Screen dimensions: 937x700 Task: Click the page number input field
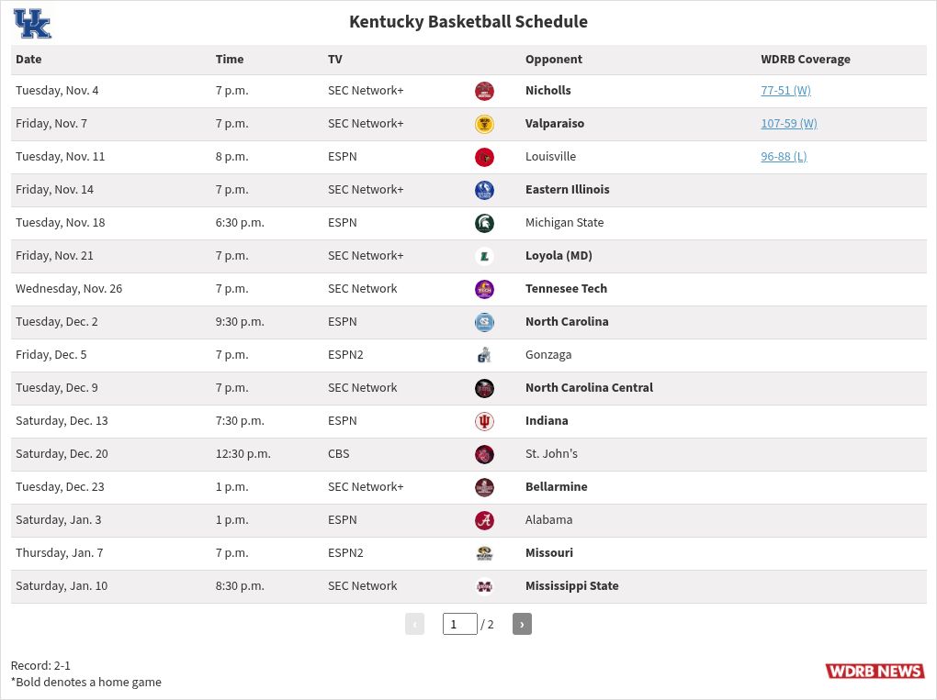[x=459, y=624]
